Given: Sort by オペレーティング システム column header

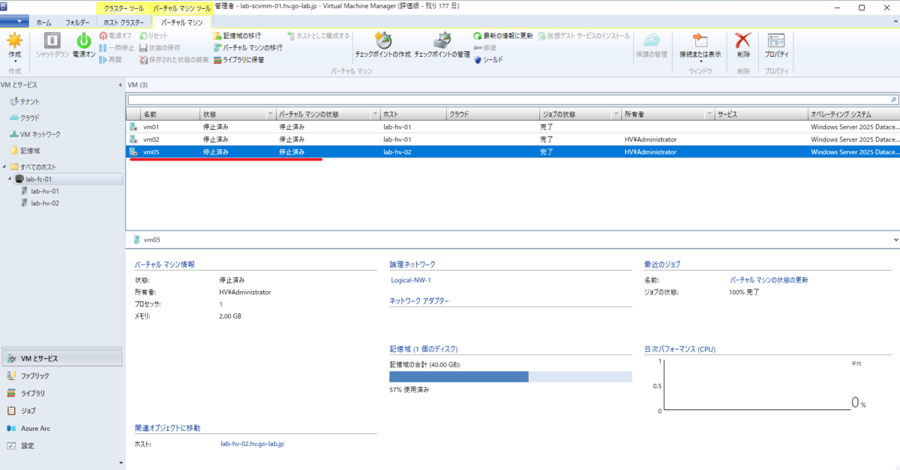Looking at the screenshot, I should [x=853, y=115].
